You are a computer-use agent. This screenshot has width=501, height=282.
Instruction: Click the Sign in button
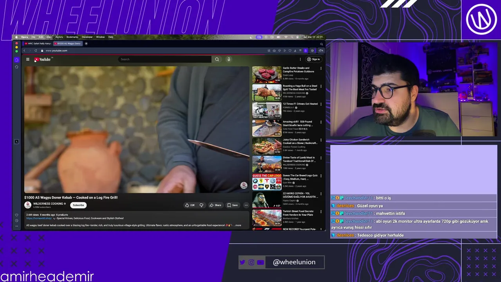tap(314, 59)
